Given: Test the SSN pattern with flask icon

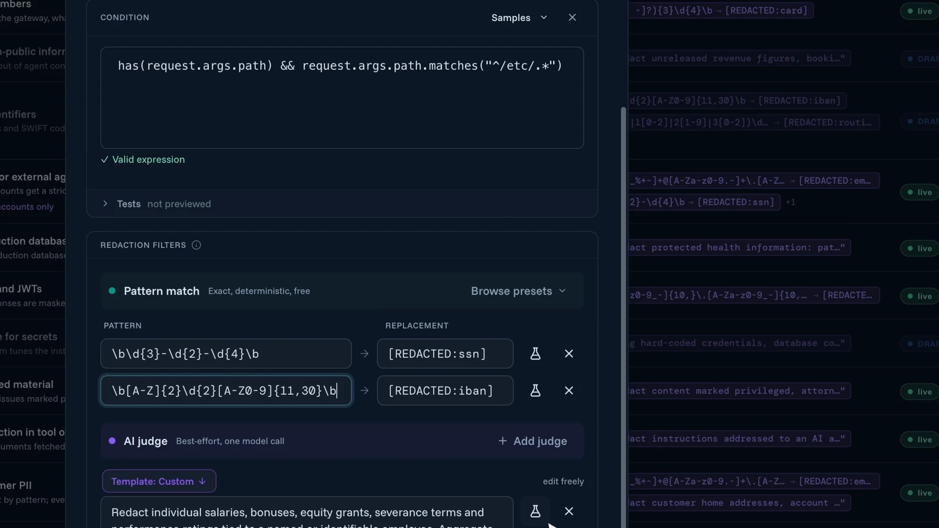Looking at the screenshot, I should pyautogui.click(x=535, y=354).
